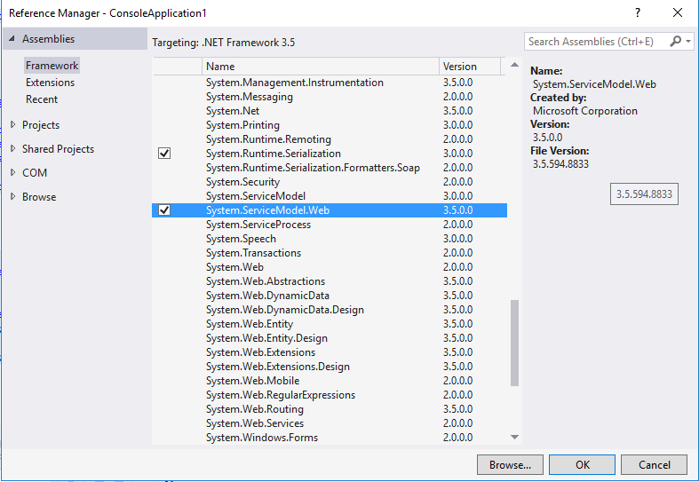Uncheck the System.ServiceModel.Web checkbox

click(164, 210)
